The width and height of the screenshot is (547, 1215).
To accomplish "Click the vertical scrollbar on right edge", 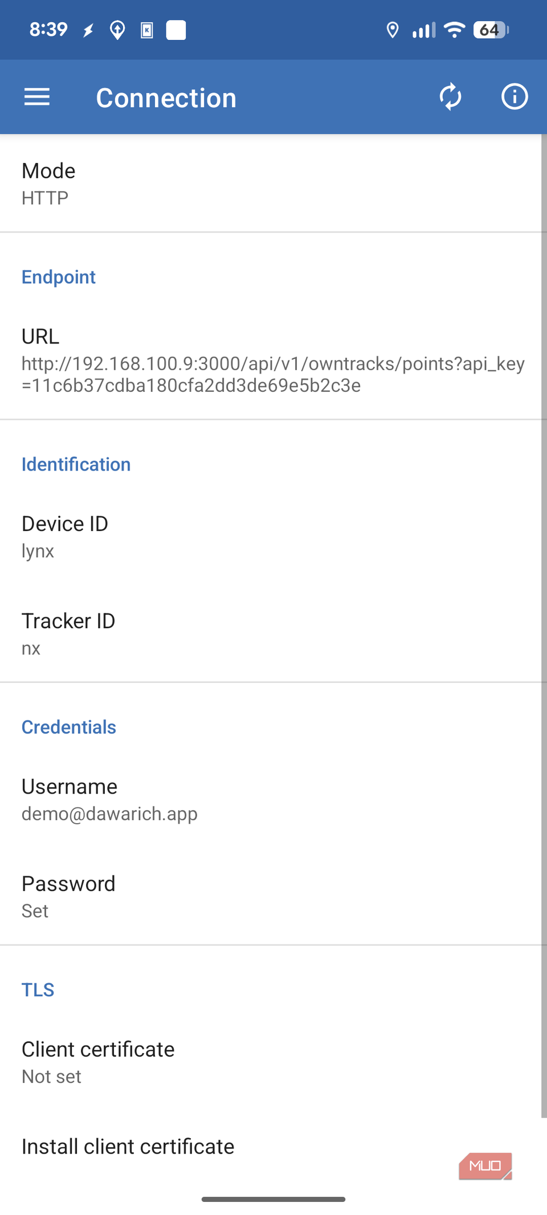I will (544, 625).
